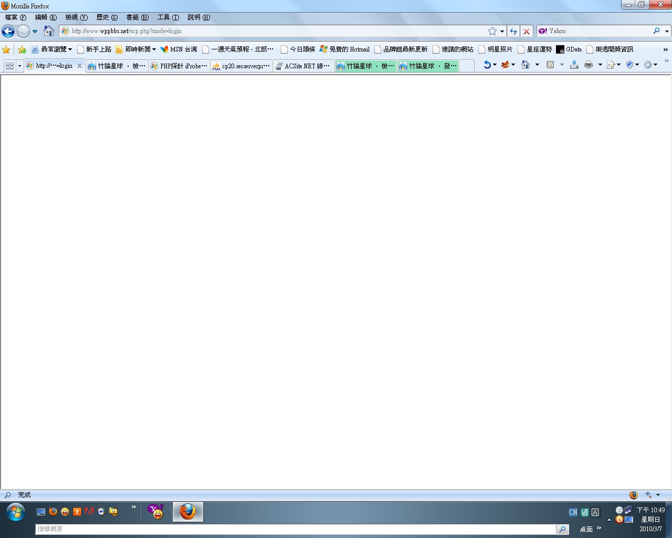This screenshot has height=538, width=672.
Task: Click the greyed-out Forward arrow button
Action: click(23, 31)
